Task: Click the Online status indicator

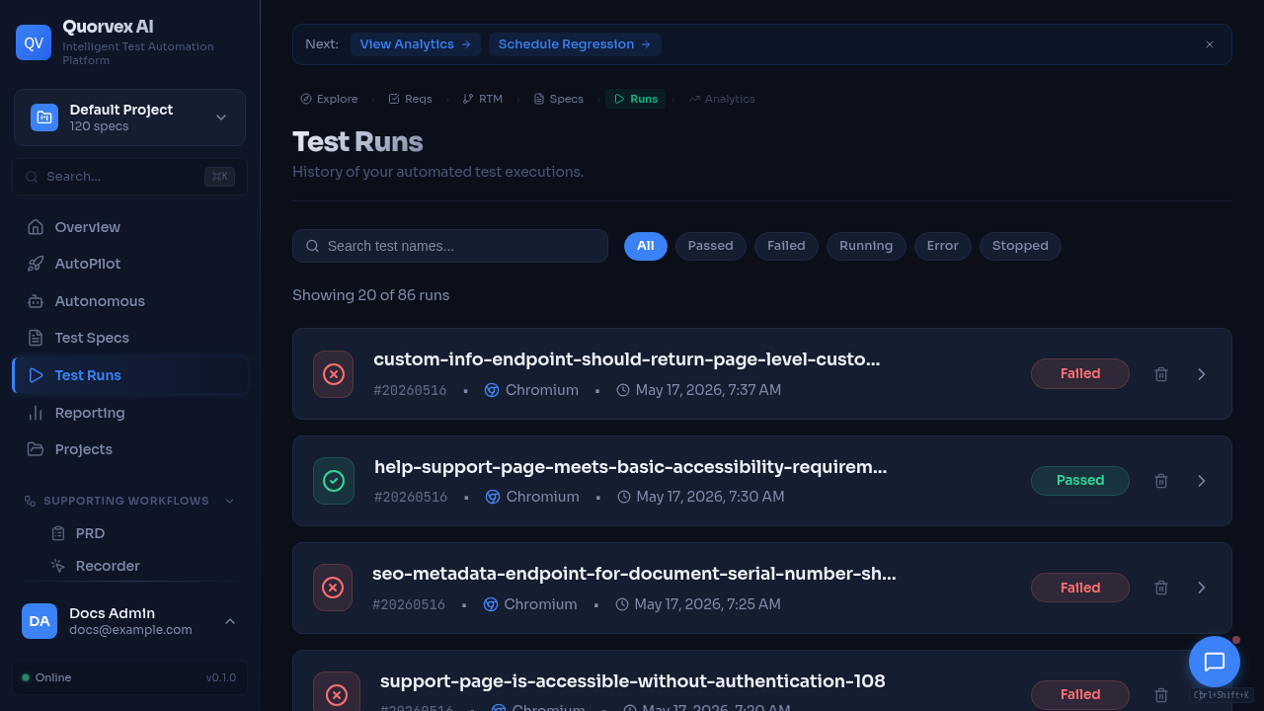Action: [46, 677]
